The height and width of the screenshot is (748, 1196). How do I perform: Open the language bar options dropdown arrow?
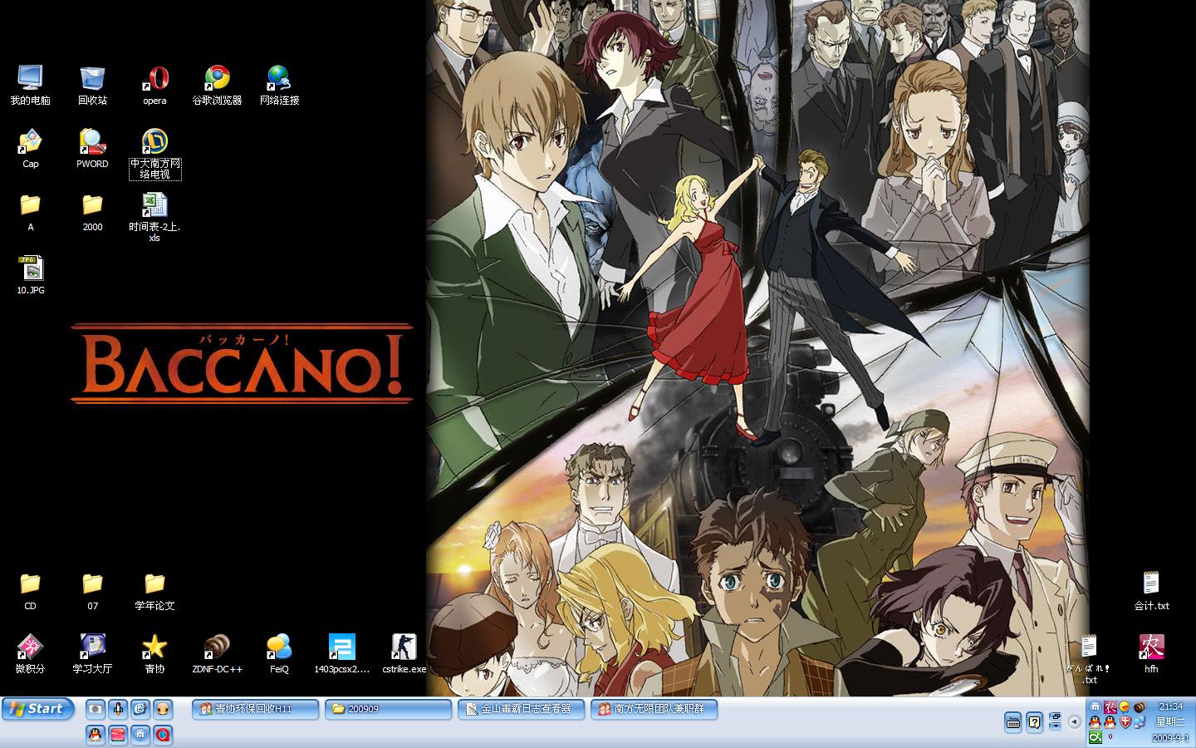(1056, 727)
